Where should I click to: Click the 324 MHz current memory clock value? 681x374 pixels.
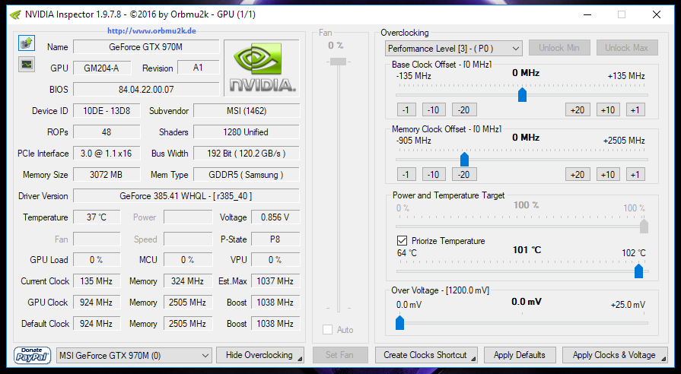(x=188, y=280)
